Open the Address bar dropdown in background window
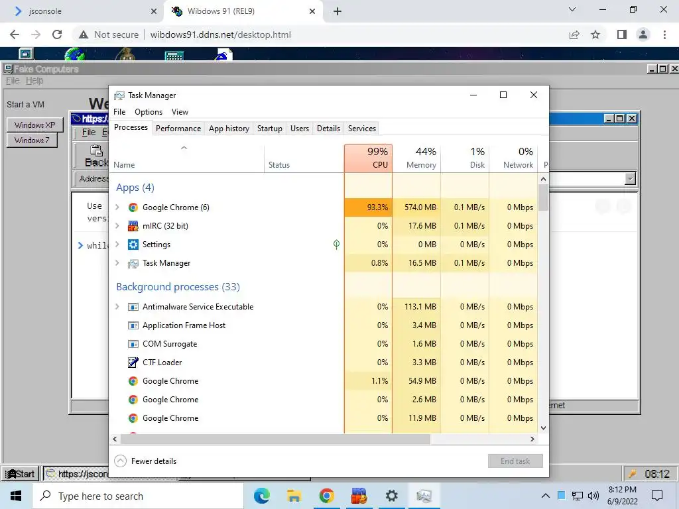Screen dimensions: 679x509 coord(630,178)
